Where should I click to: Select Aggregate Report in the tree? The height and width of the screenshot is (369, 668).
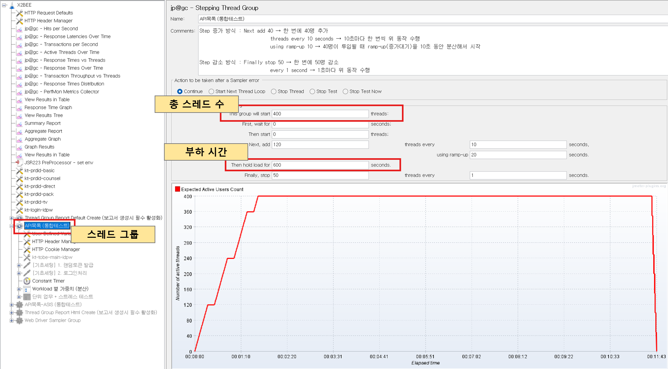tap(43, 131)
